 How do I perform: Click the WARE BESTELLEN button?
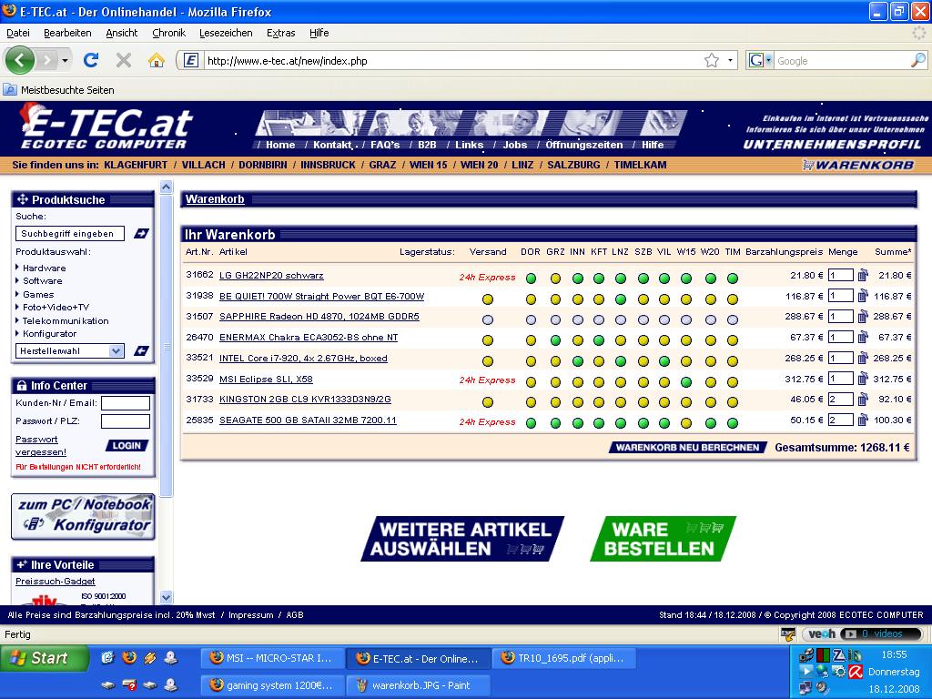pyautogui.click(x=662, y=539)
